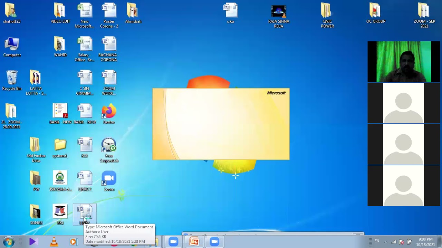The height and width of the screenshot is (248, 442).
Task: Select the Computer desktop icon
Action: [12, 48]
